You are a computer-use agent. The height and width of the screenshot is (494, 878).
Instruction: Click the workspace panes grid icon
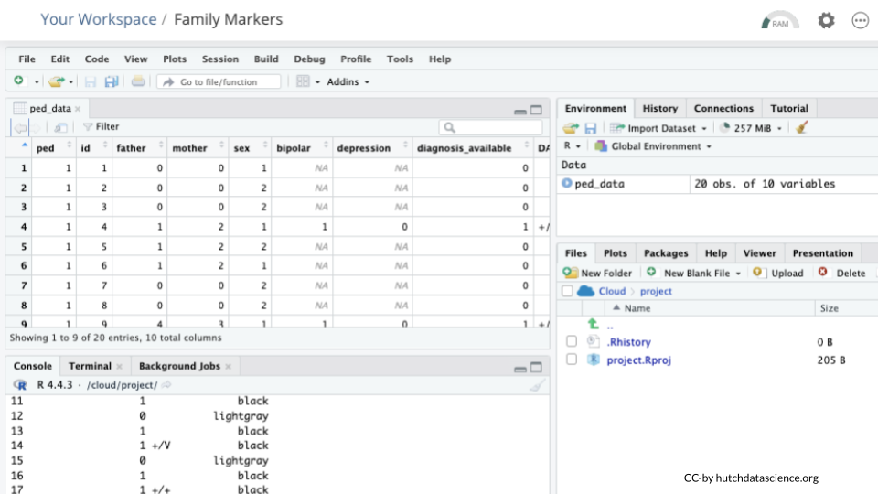point(303,81)
